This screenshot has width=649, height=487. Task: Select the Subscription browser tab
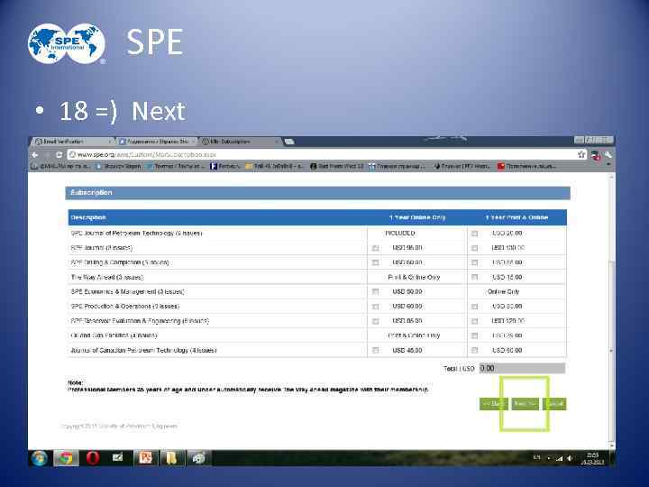[x=240, y=142]
